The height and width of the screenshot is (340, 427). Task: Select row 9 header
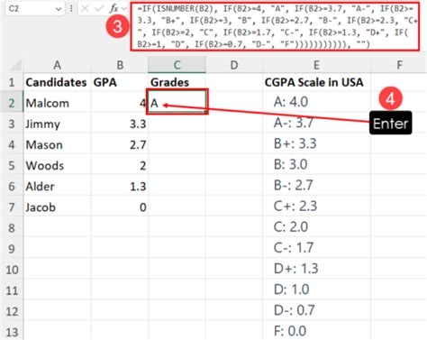12,249
